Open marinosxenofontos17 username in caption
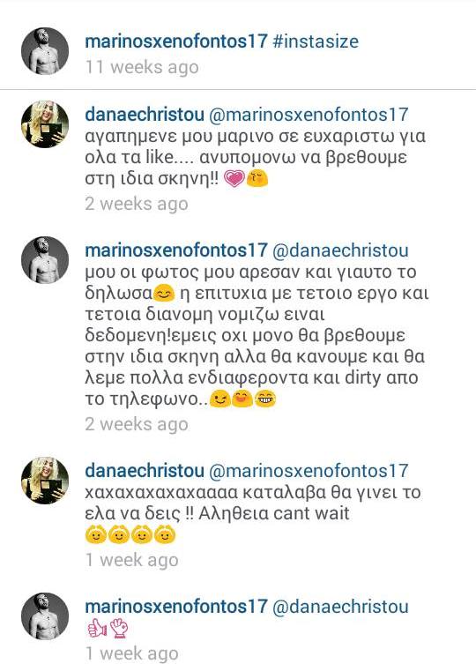 176,41
